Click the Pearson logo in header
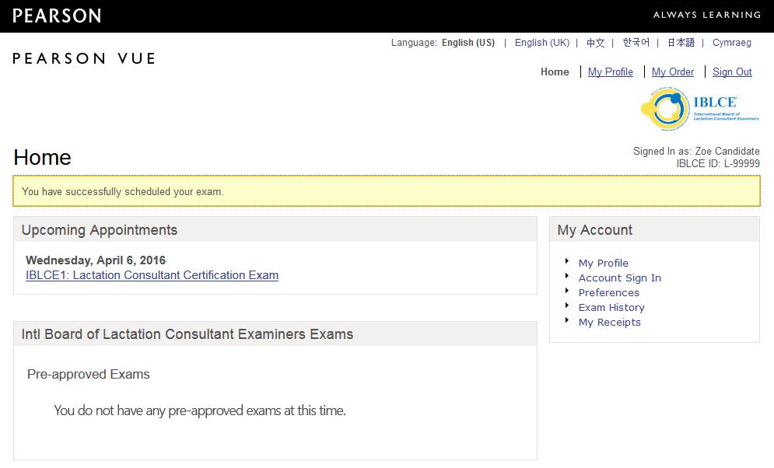Image resolution: width=774 pixels, height=468 pixels. (x=57, y=16)
